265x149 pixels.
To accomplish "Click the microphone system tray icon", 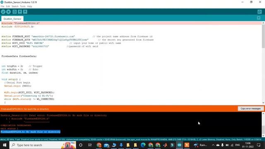I will (222, 145).
